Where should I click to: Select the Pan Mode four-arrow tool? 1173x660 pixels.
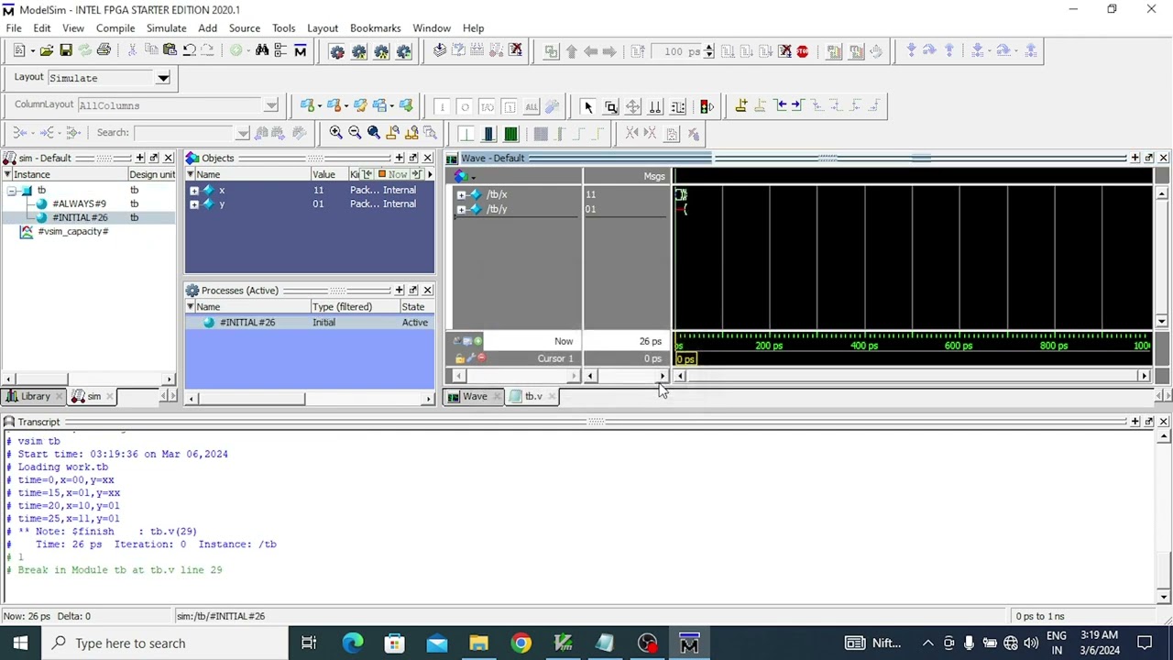pyautogui.click(x=632, y=107)
